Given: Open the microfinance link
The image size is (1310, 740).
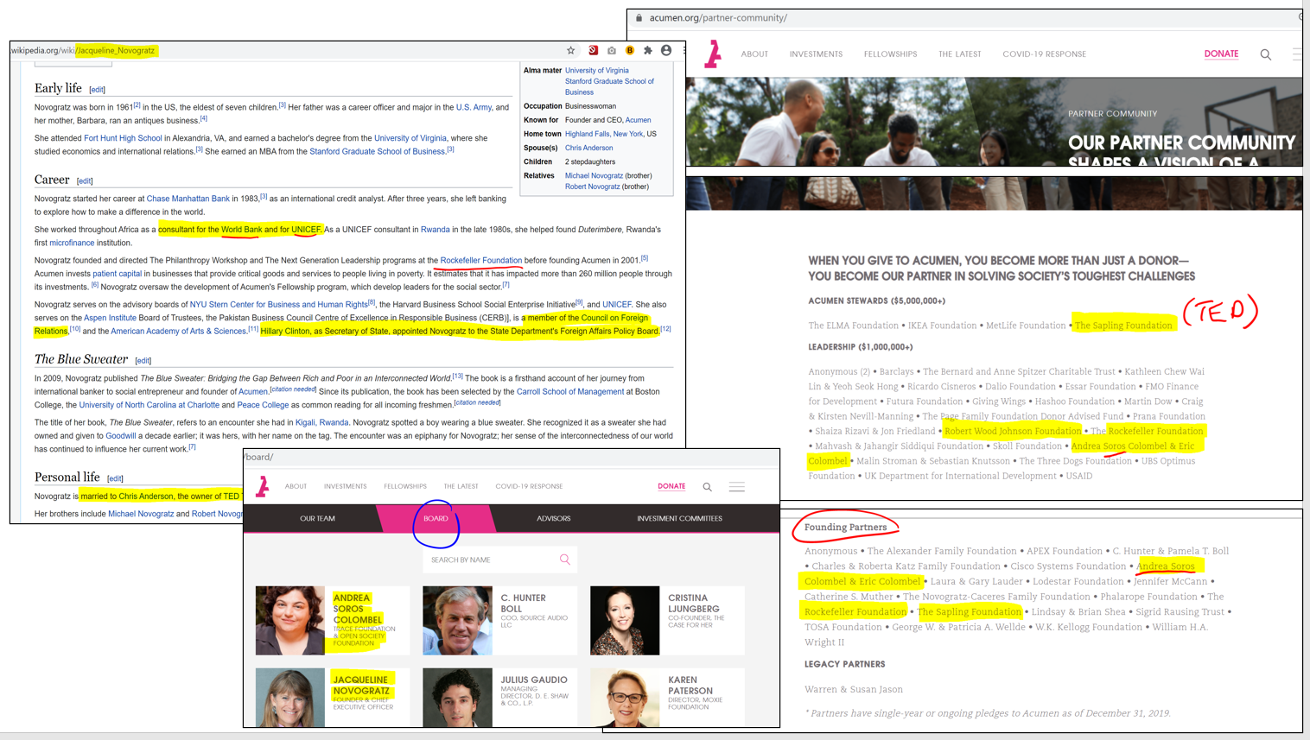Looking at the screenshot, I should pyautogui.click(x=72, y=243).
